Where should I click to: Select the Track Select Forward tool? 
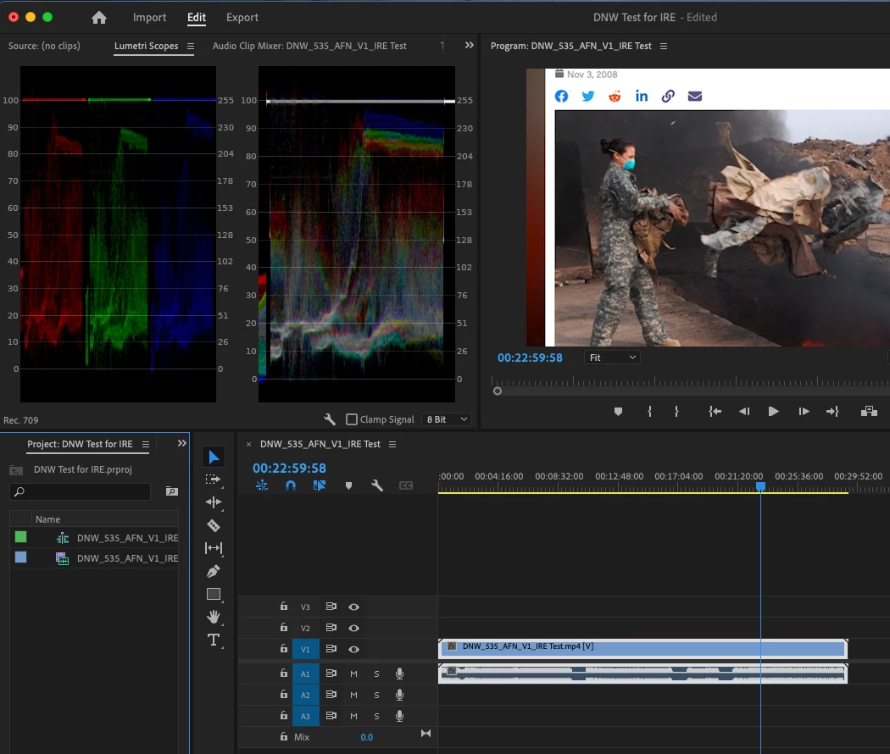(x=214, y=480)
